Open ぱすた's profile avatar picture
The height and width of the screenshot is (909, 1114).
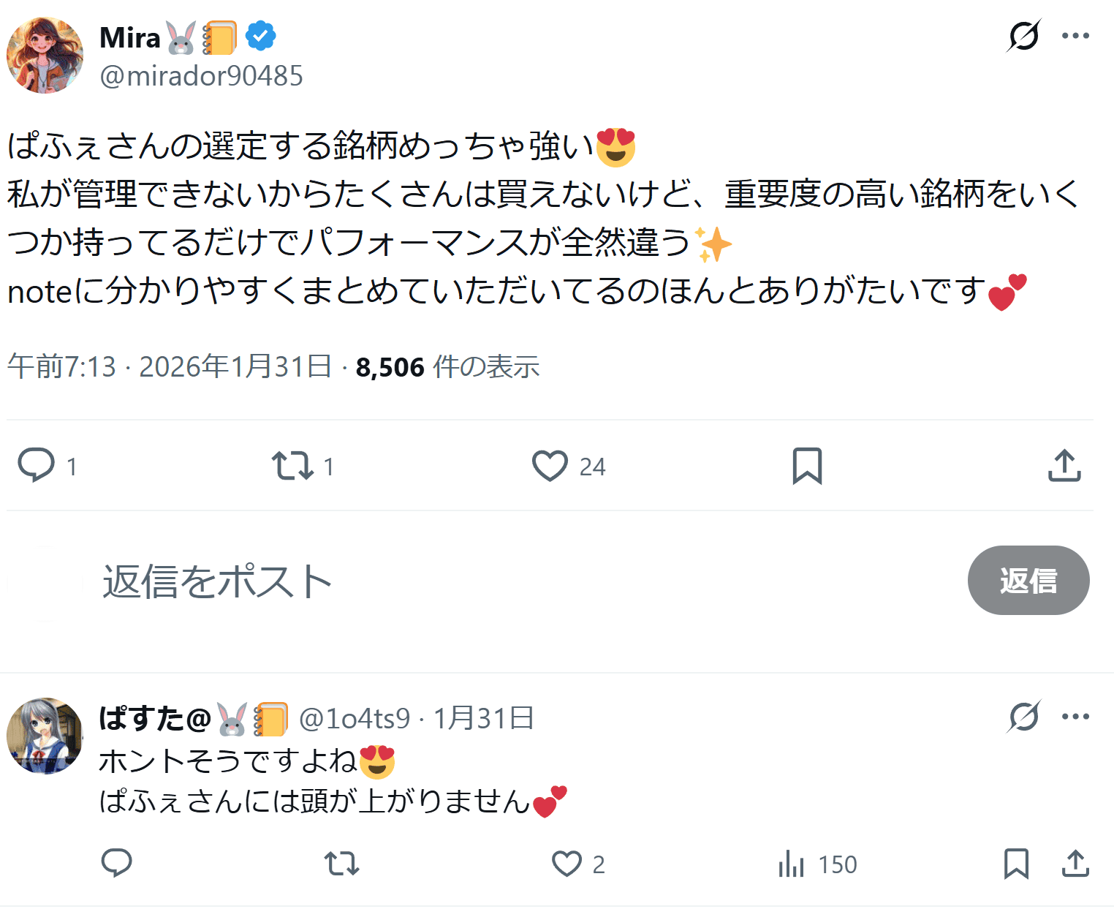coord(45,736)
